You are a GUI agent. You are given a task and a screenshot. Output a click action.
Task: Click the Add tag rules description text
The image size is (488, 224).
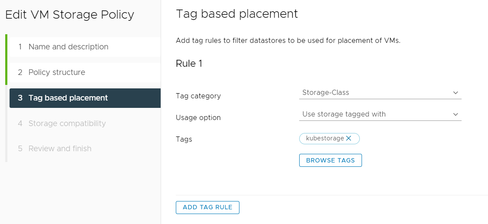288,41
